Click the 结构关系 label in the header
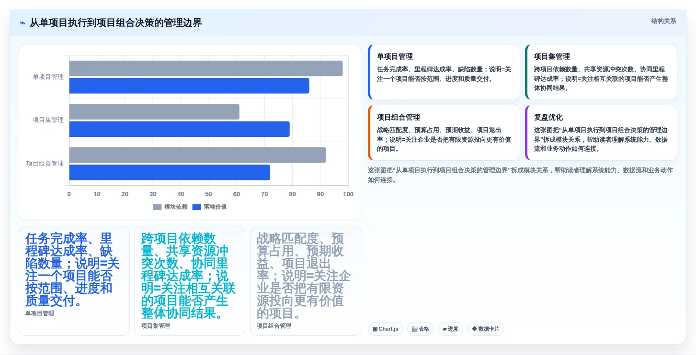 click(663, 21)
